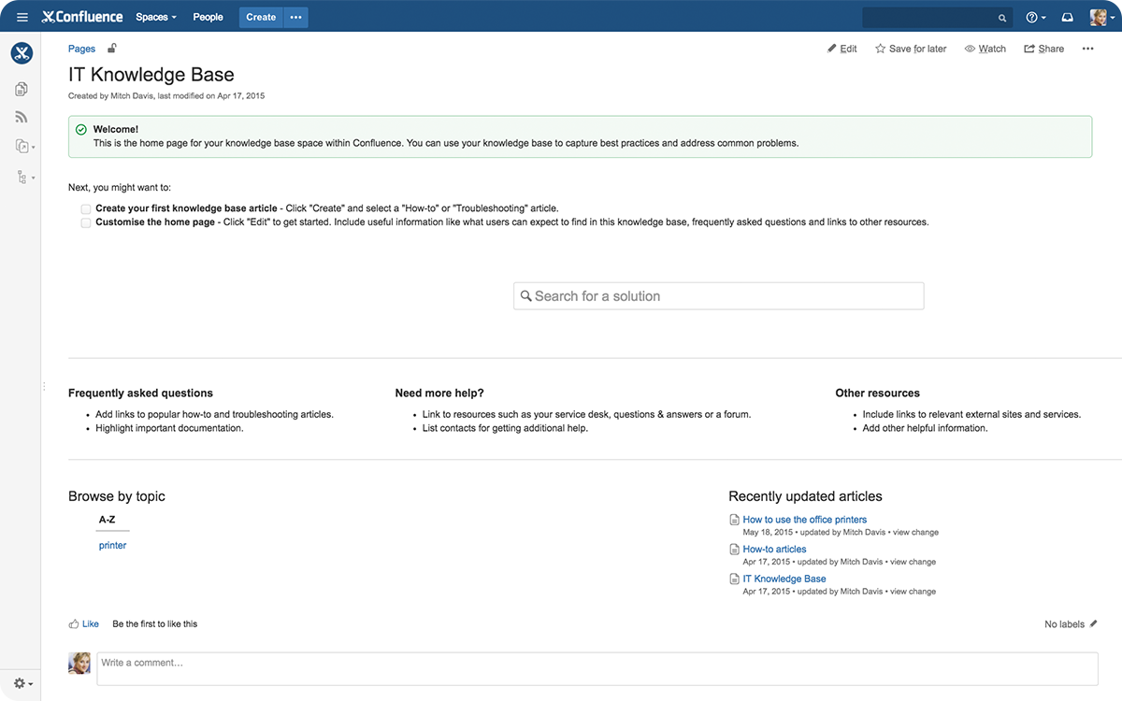Open the more actions ellipsis menu

[x=1087, y=49]
